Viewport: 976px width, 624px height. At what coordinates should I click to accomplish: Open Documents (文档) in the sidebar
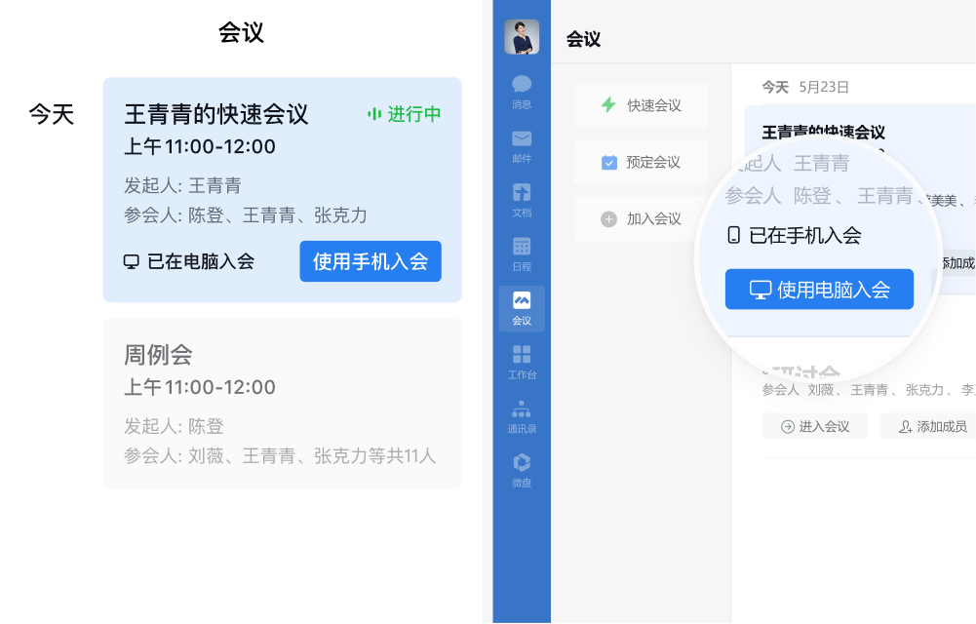tap(522, 199)
